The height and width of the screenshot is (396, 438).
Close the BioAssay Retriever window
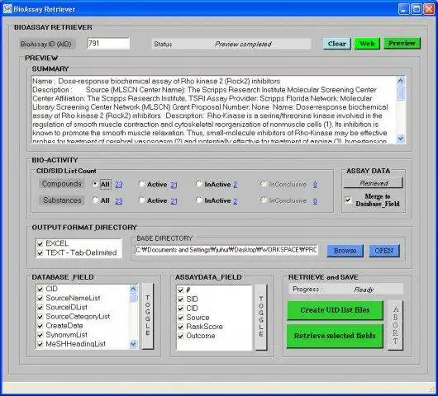[x=429, y=9]
